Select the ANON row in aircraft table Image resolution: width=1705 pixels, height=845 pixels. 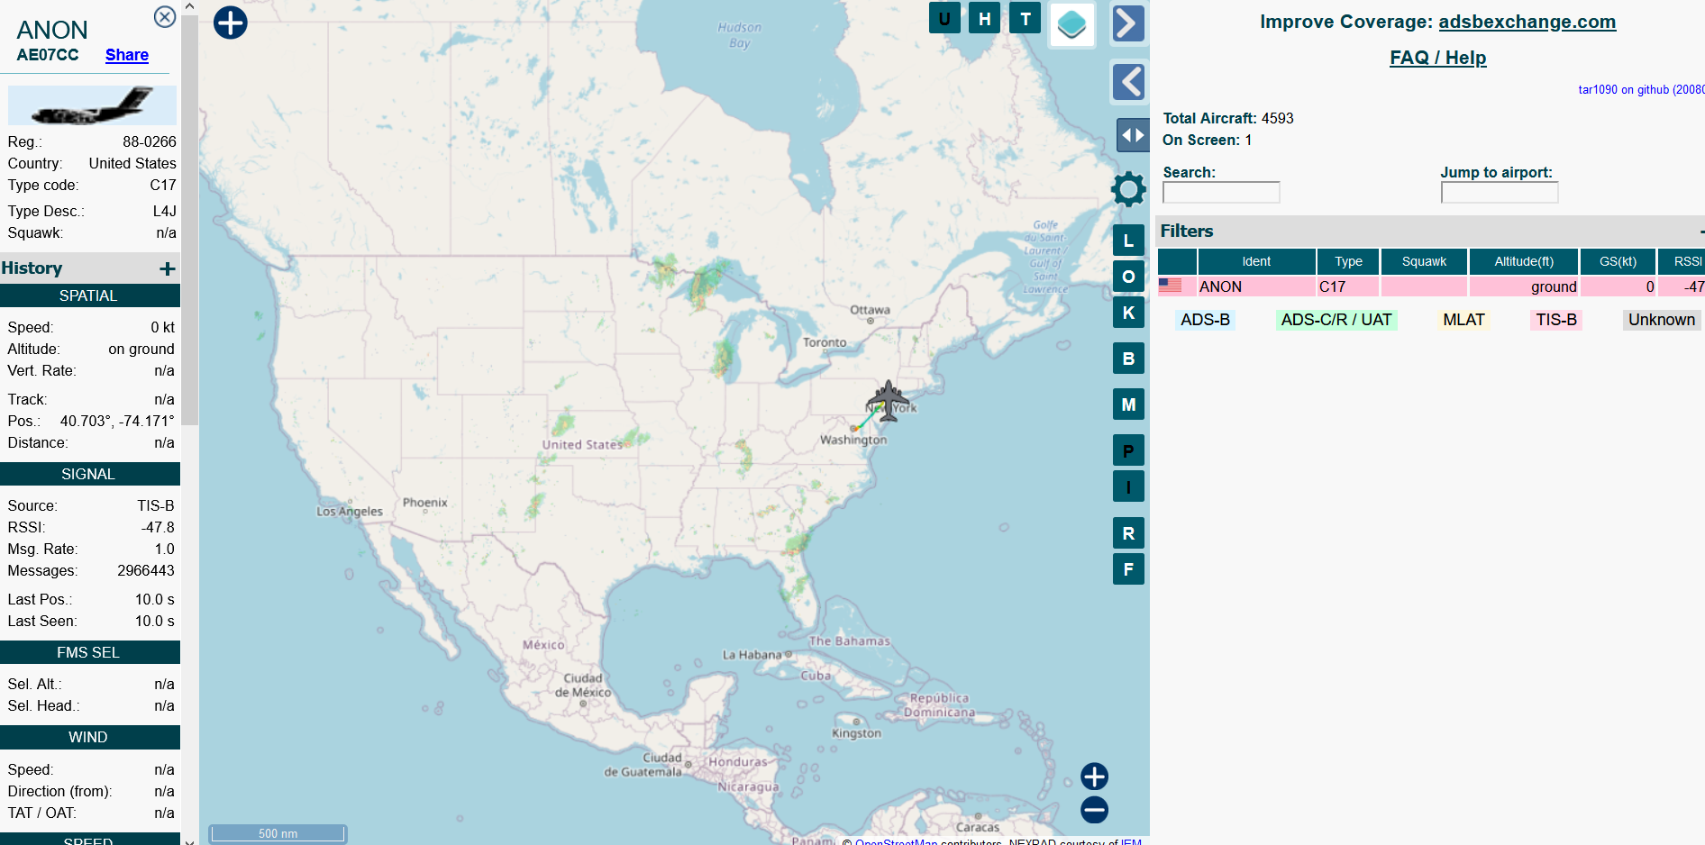(x=1431, y=286)
